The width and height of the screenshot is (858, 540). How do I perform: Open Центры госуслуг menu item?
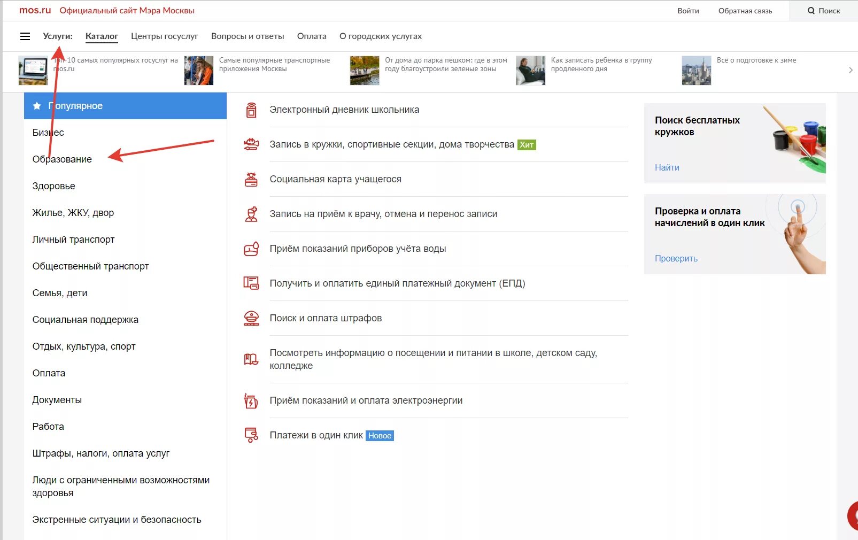point(165,36)
